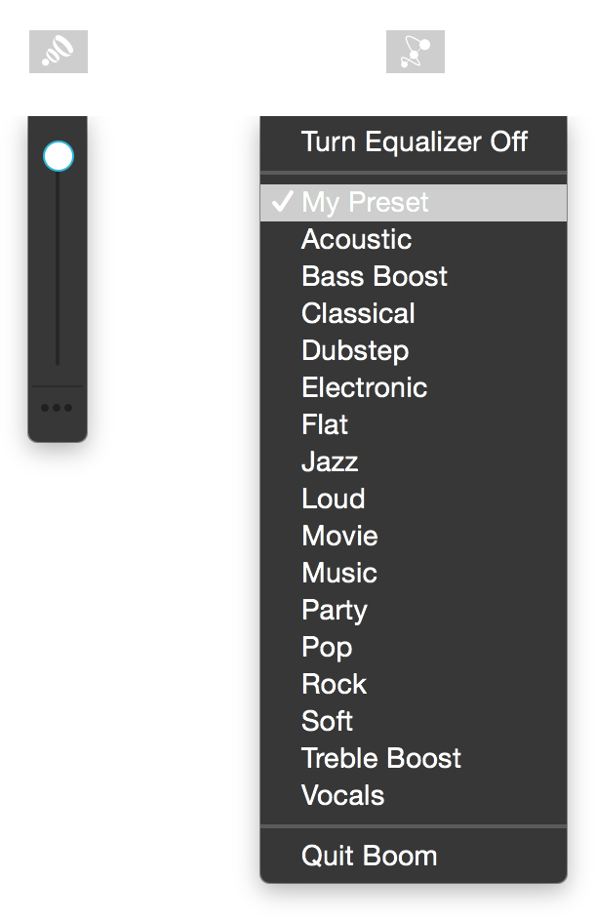
Task: Pick the Classical equalizer preset
Action: point(414,313)
